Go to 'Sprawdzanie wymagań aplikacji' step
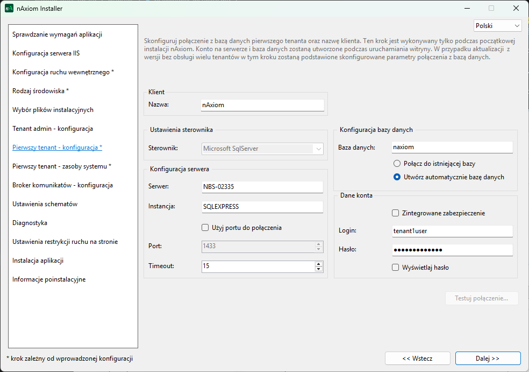The height and width of the screenshot is (372, 529). pos(58,34)
